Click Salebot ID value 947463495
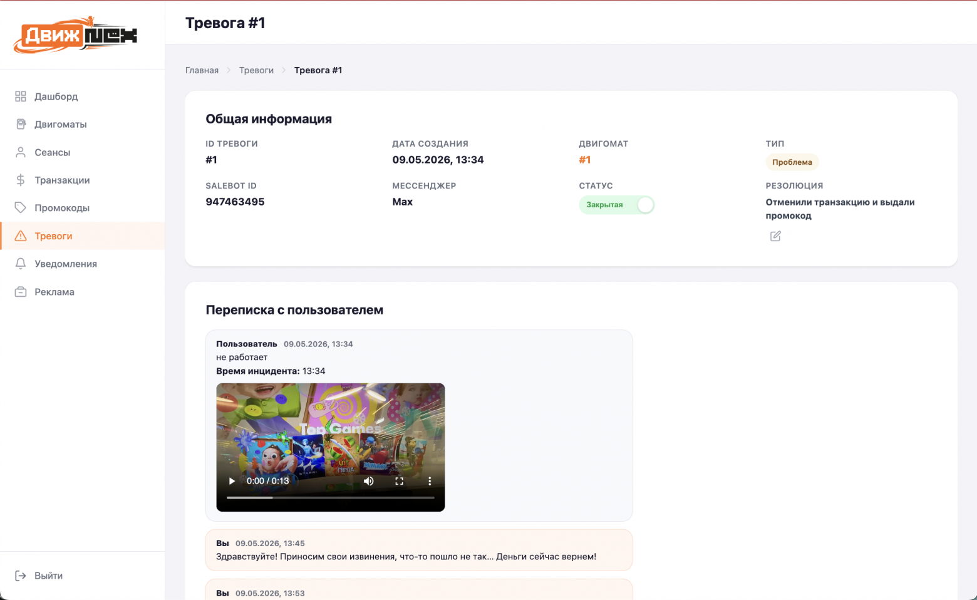The height and width of the screenshot is (600, 977). point(235,202)
